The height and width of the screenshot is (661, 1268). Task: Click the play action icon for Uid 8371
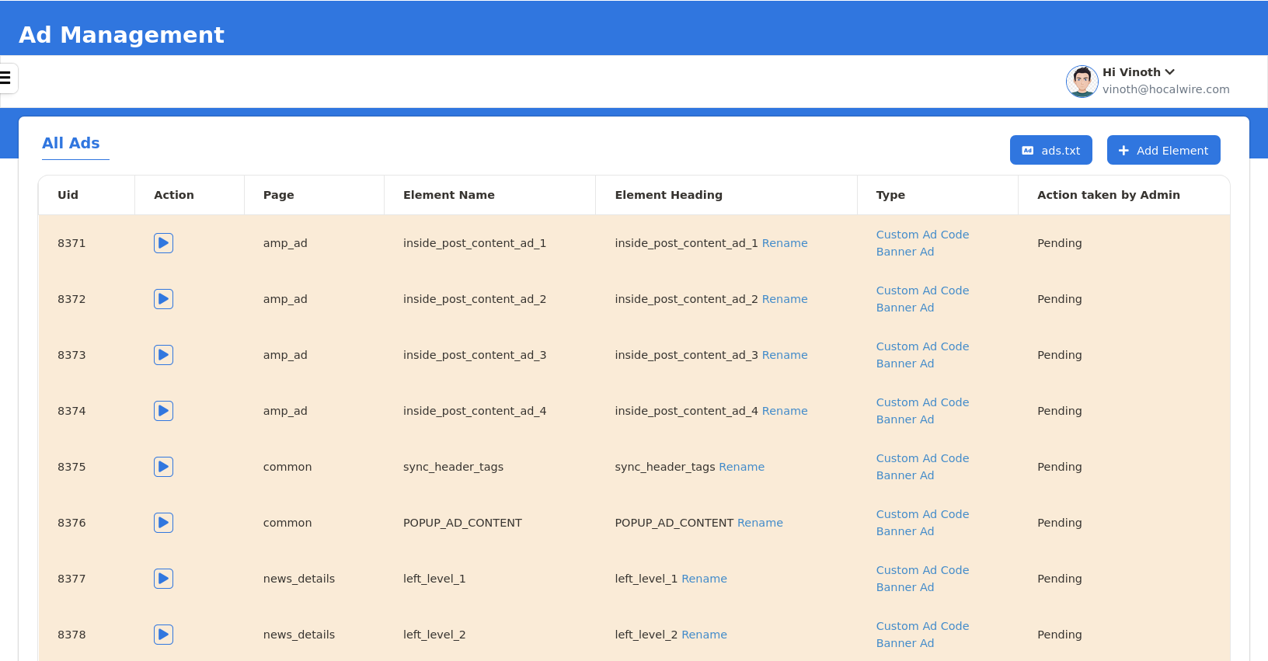click(163, 243)
